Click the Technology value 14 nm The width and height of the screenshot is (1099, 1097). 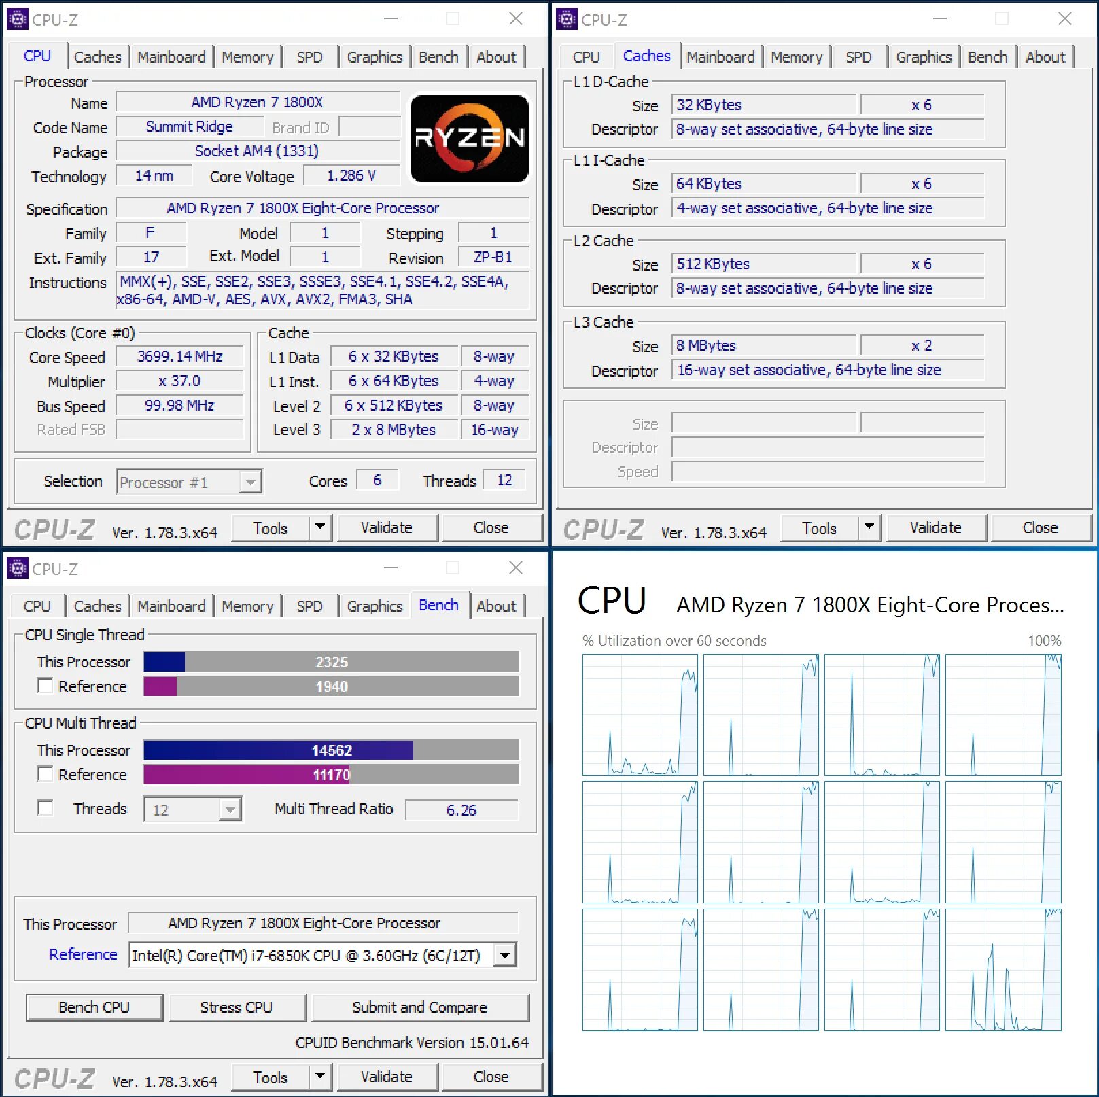[x=154, y=175]
